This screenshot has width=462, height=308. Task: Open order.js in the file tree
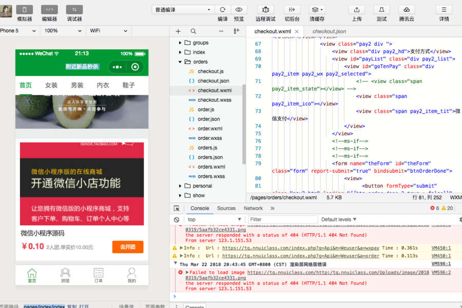[x=206, y=110]
